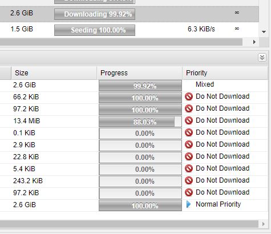Click the files list horizontal scrollbar right arrow
The width and height of the screenshot is (271, 234).
point(263,224)
